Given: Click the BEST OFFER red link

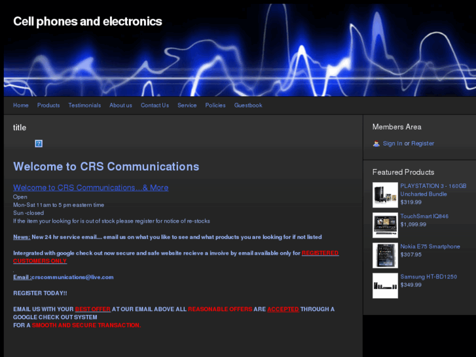Looking at the screenshot, I should (93, 309).
